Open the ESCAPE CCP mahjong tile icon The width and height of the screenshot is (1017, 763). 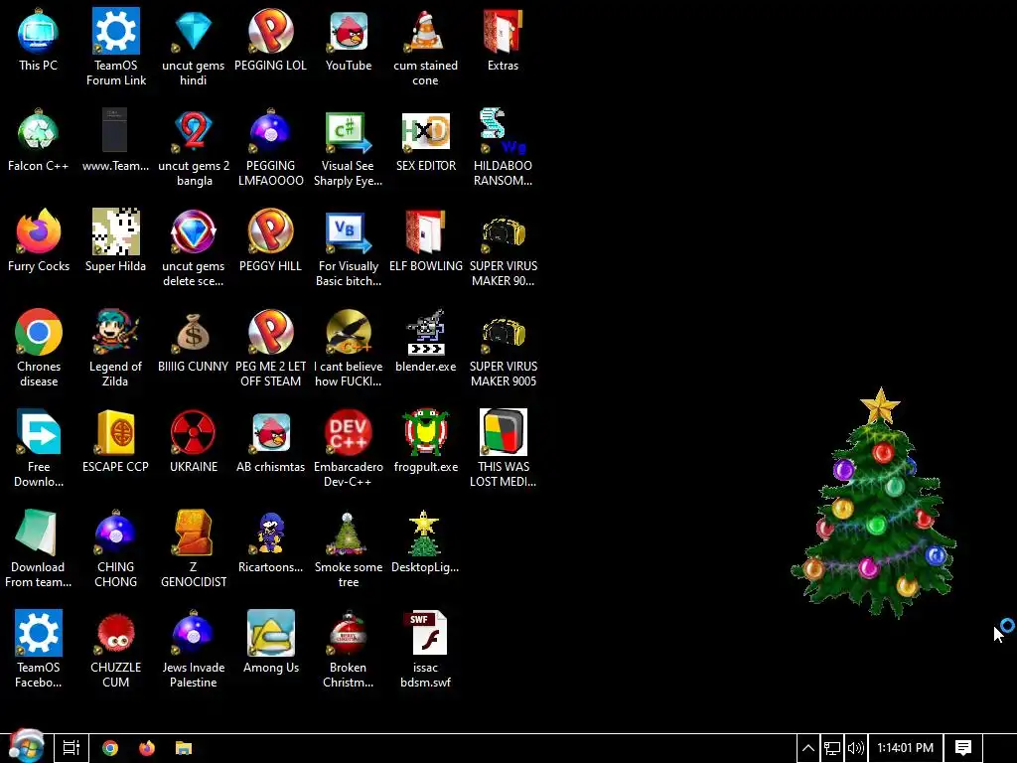[x=115, y=432]
